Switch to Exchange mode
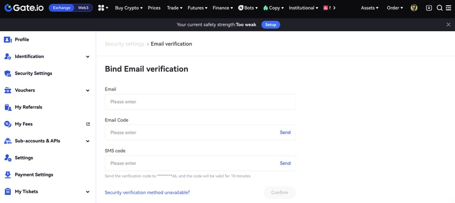 pyautogui.click(x=61, y=8)
